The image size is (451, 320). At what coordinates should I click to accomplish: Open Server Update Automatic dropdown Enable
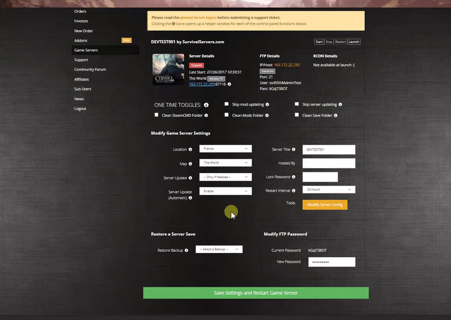click(225, 191)
